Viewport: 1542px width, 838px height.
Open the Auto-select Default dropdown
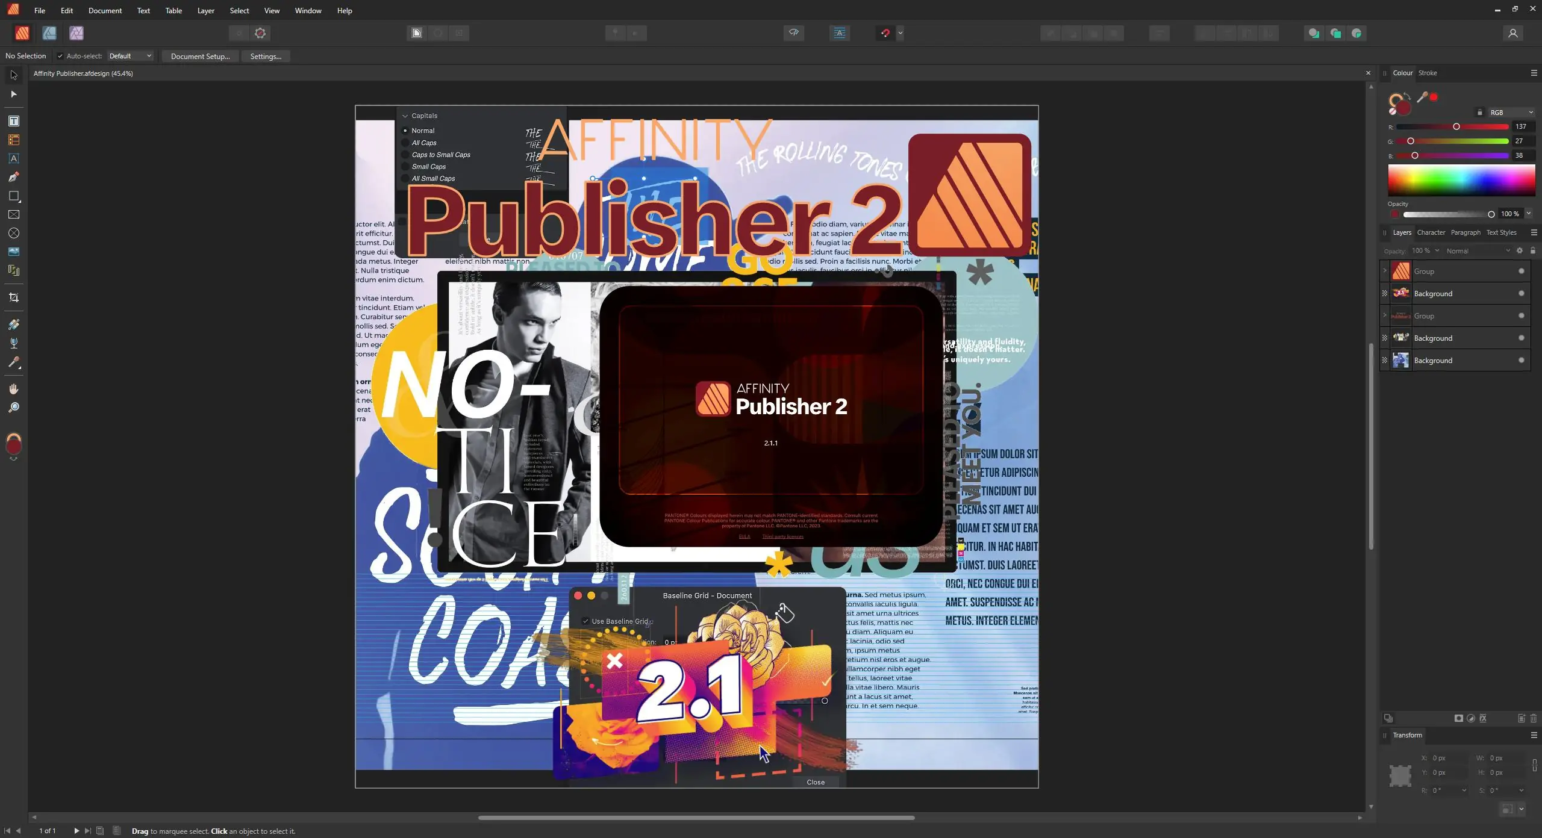tap(130, 56)
